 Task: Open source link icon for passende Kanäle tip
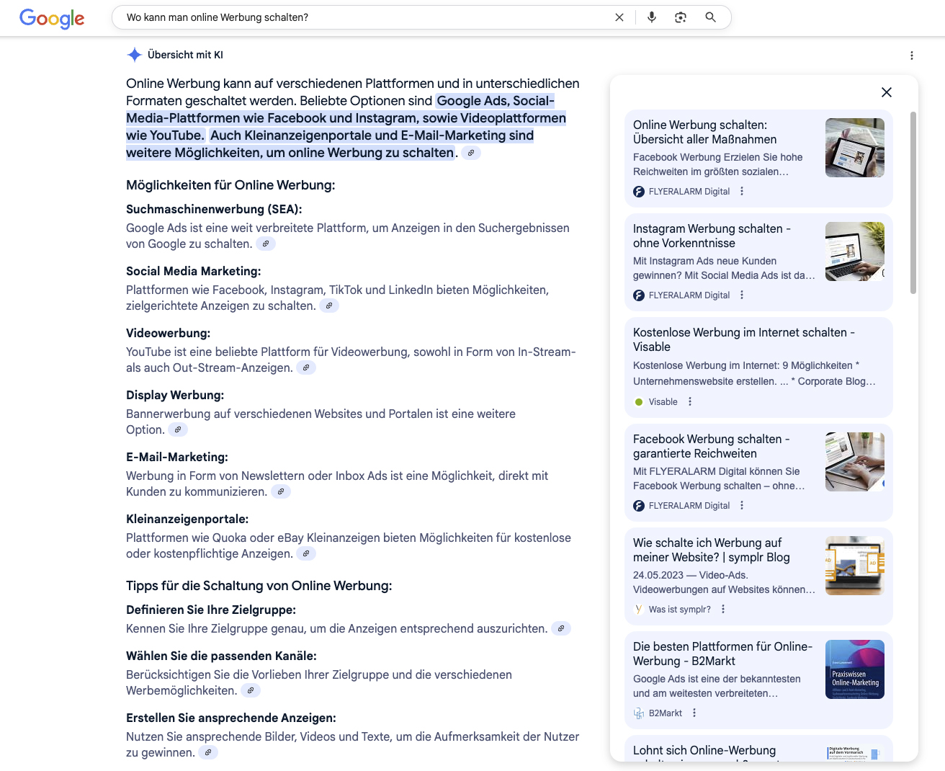tap(251, 690)
